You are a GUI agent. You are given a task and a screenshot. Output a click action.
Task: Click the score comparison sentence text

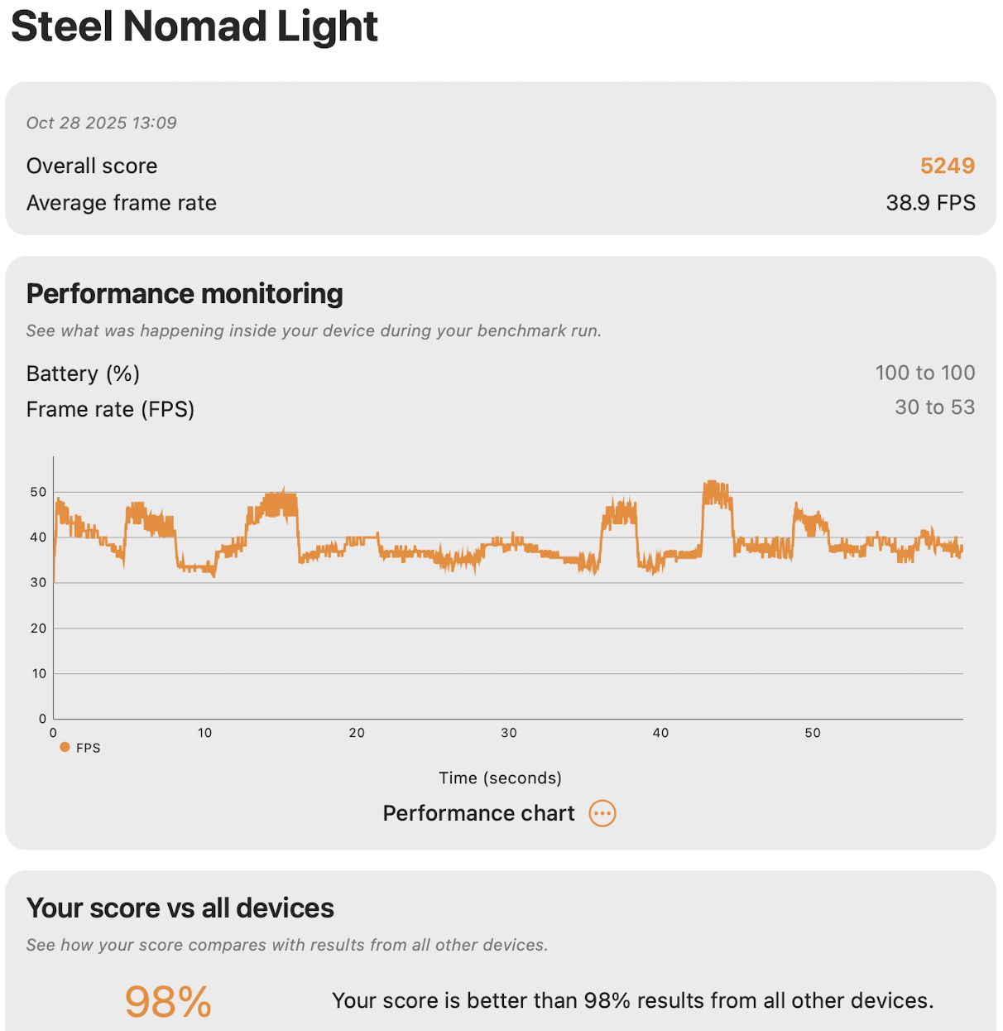click(x=632, y=1000)
